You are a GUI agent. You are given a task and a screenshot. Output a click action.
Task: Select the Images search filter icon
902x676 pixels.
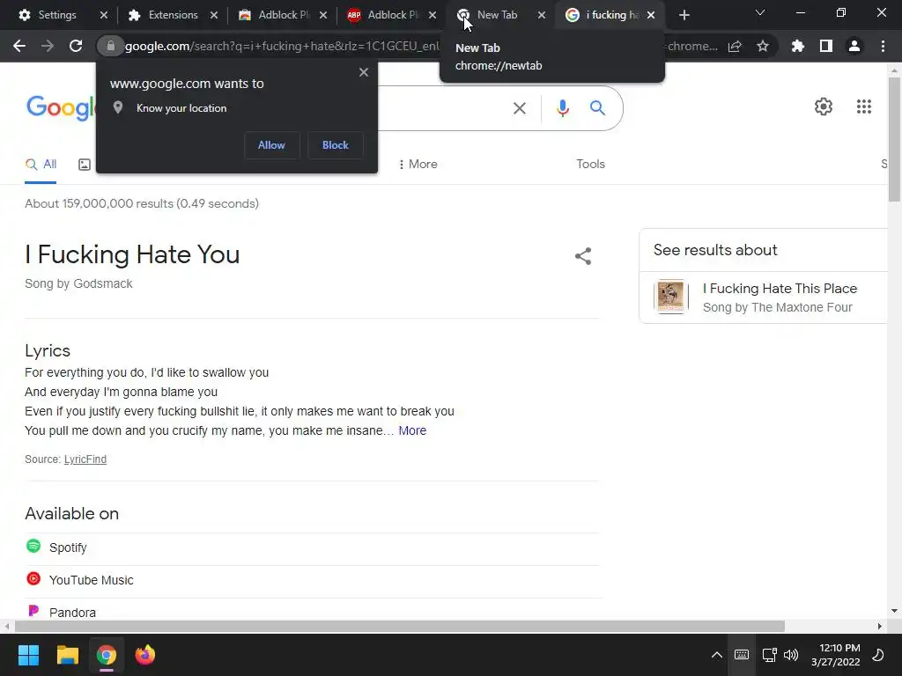(85, 165)
